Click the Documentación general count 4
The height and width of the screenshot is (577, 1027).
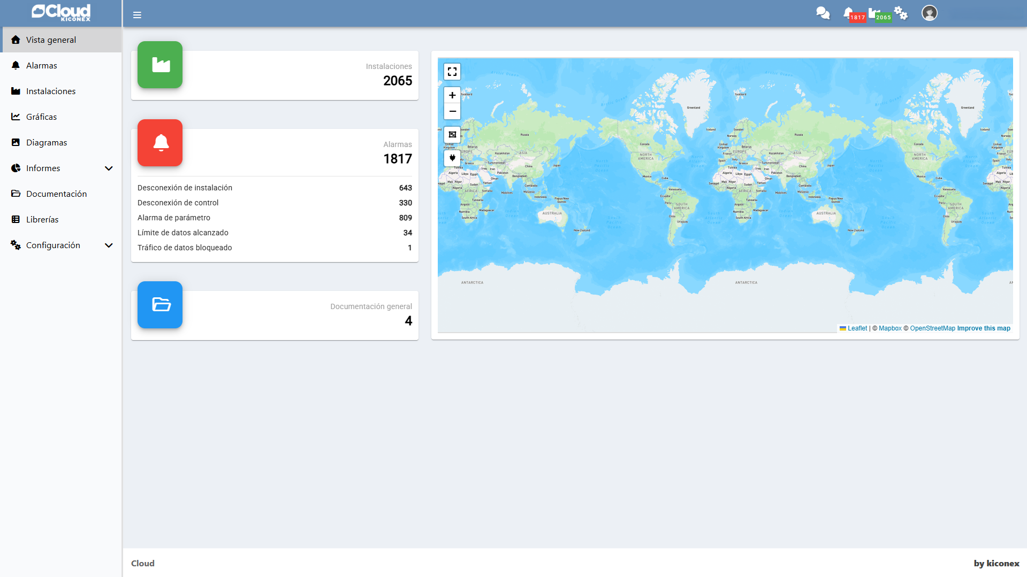(x=408, y=321)
